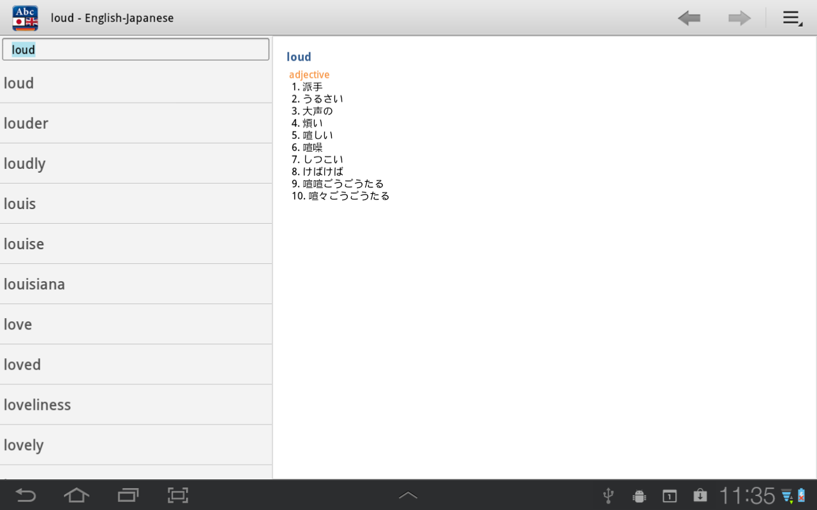Open the 11:35 clock in status bar
Viewport: 817px width, 510px height.
[x=747, y=495]
